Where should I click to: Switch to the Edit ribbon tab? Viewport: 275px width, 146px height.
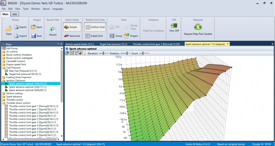[15, 14]
